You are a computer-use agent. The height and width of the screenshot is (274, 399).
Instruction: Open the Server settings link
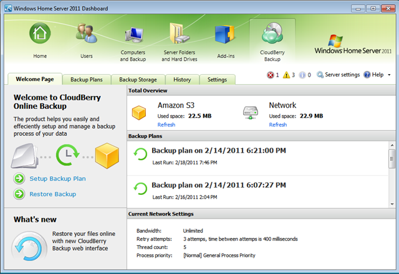[x=342, y=75]
